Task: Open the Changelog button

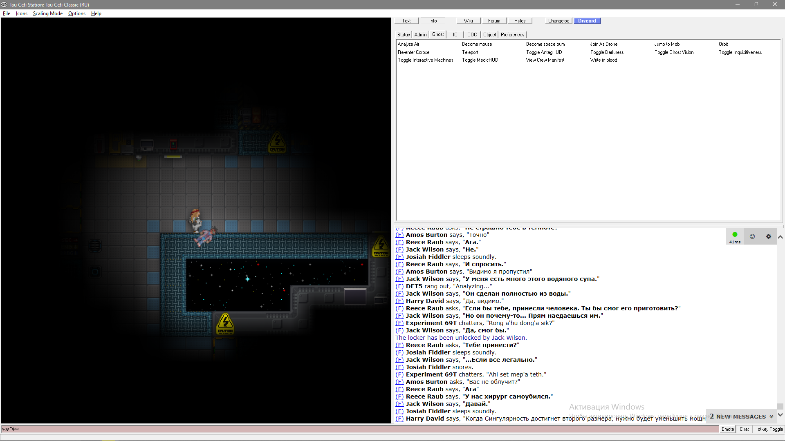Action: (x=558, y=21)
